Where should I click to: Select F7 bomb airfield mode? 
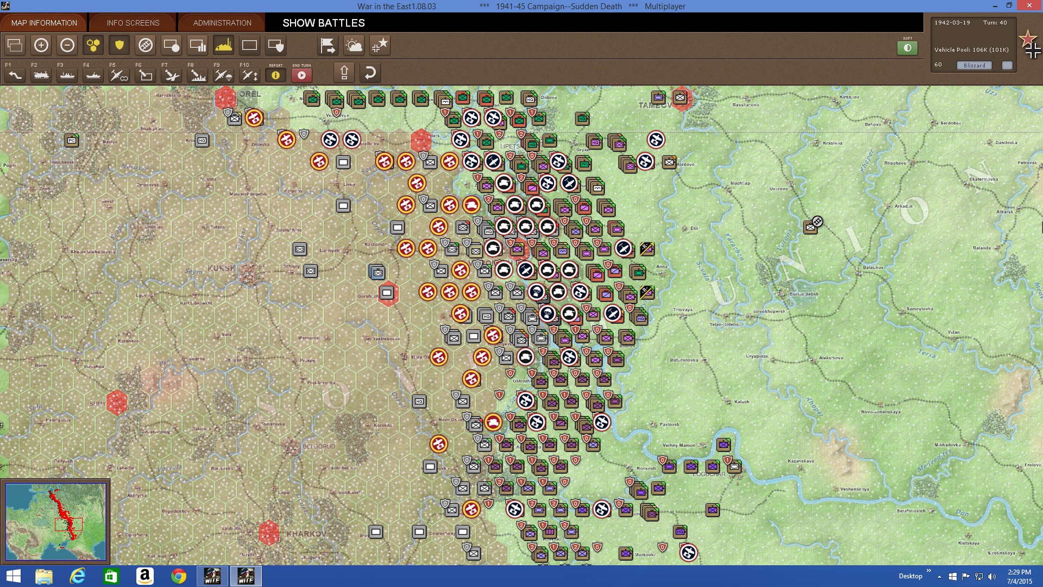pos(172,75)
